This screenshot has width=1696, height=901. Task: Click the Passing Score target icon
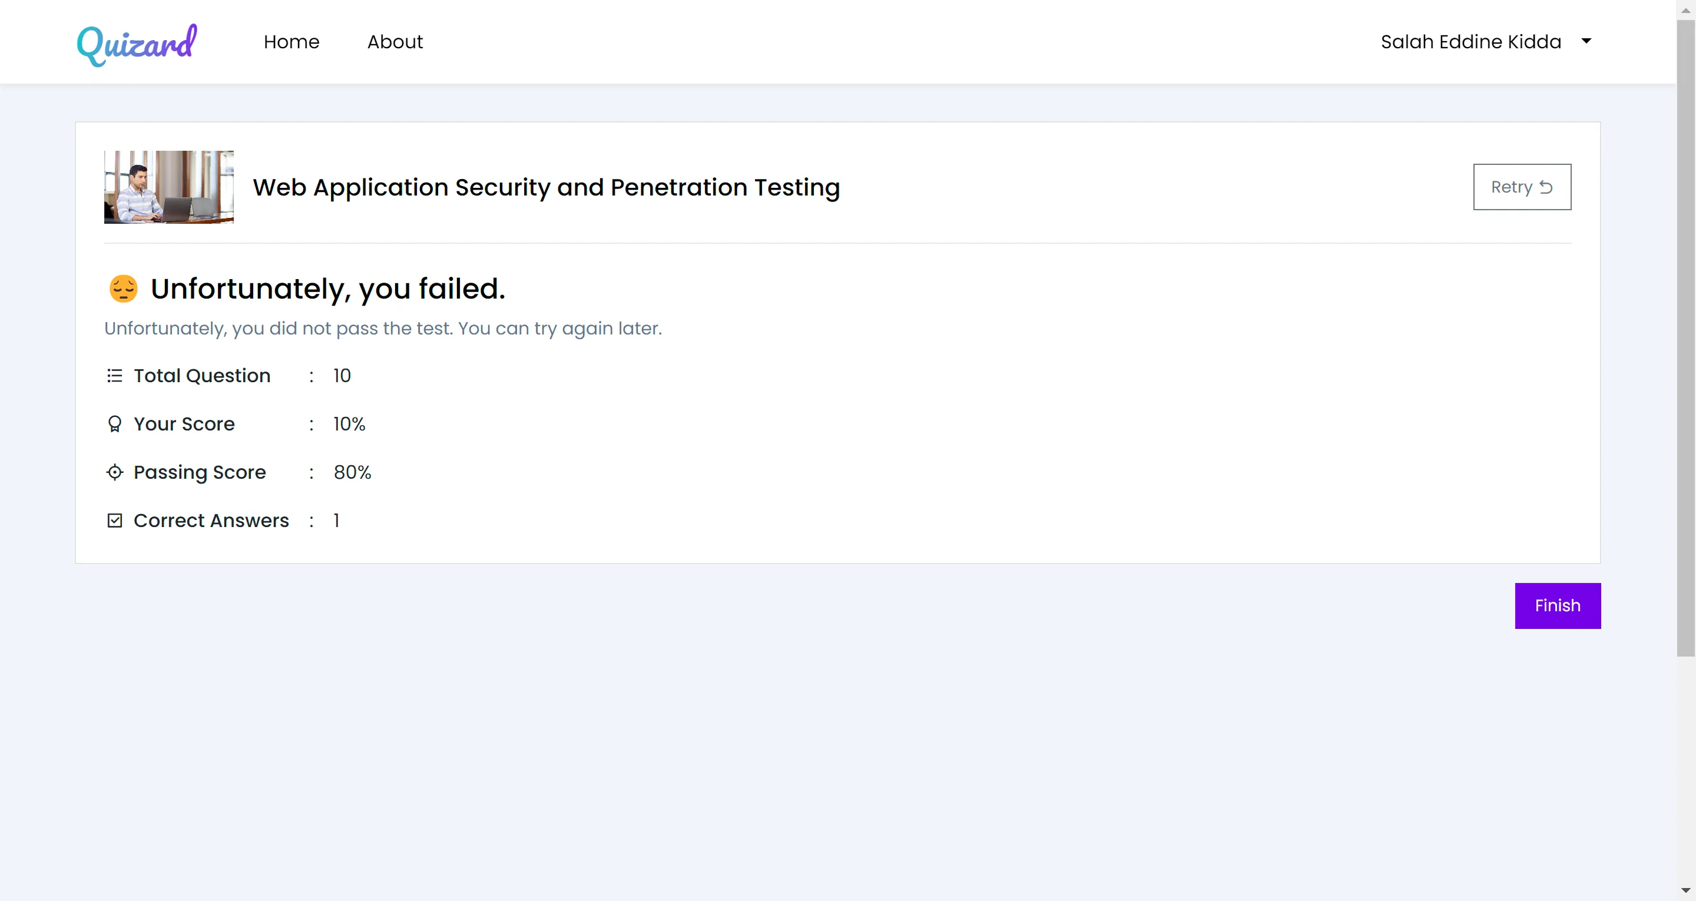pos(115,472)
